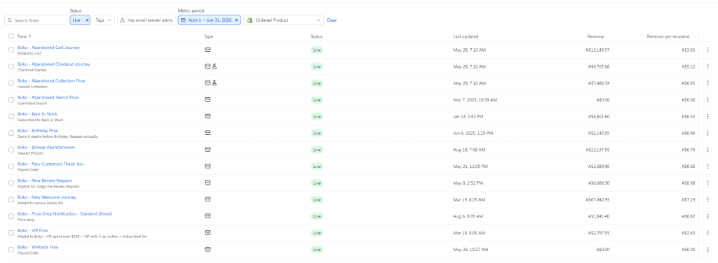Open more options for Browse Abandonment row

pos(707,150)
